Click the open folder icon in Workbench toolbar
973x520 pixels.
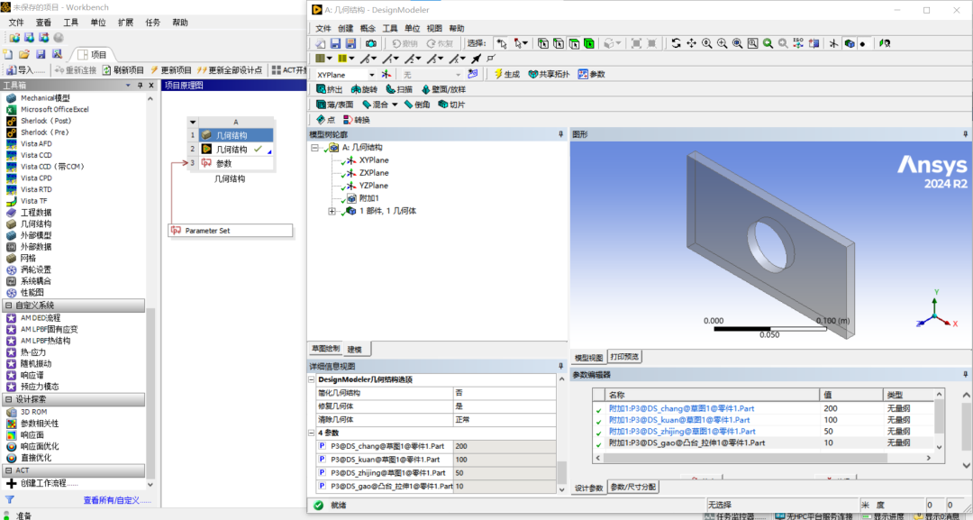tap(24, 55)
